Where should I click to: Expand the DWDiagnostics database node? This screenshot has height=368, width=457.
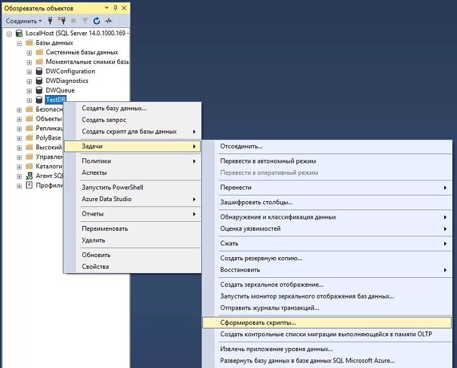[x=29, y=81]
